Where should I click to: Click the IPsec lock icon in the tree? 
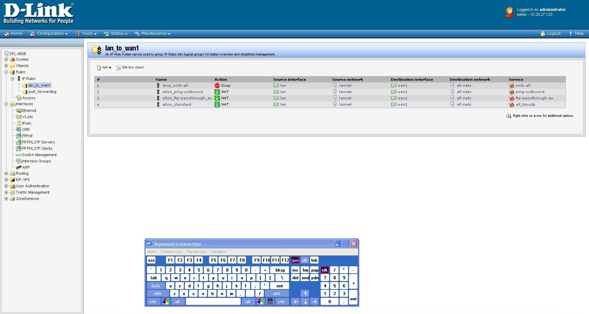pos(19,123)
